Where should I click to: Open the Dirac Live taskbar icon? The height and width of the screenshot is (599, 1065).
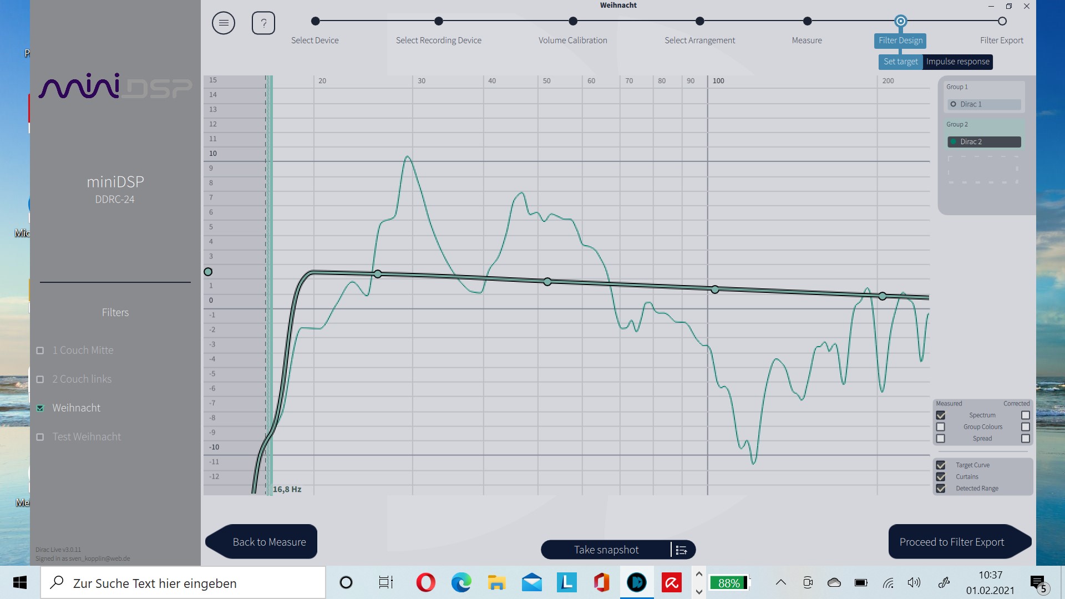pos(636,582)
